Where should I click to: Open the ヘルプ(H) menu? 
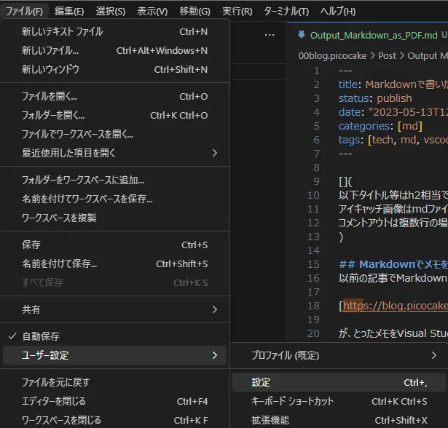click(x=338, y=11)
